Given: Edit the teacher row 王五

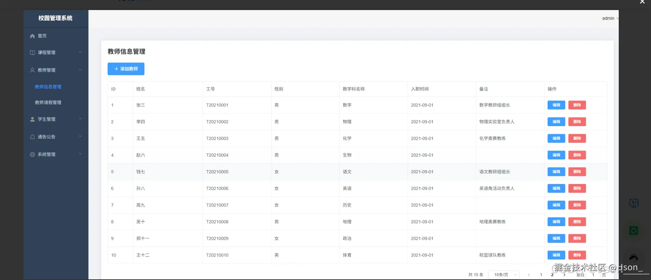Looking at the screenshot, I should point(556,138).
